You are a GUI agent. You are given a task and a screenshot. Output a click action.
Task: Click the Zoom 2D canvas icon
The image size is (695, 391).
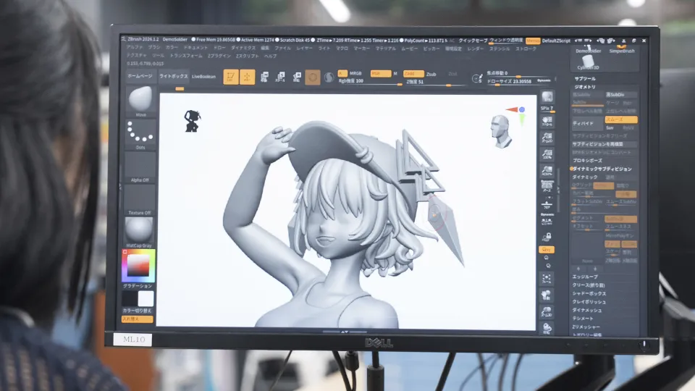[547, 138]
